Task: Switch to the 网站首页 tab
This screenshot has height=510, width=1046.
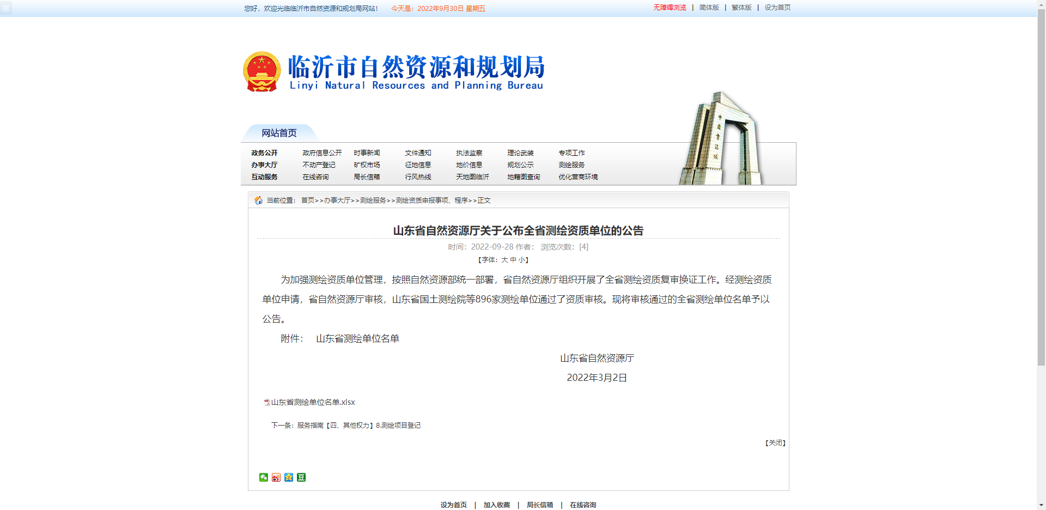Action: click(x=278, y=132)
